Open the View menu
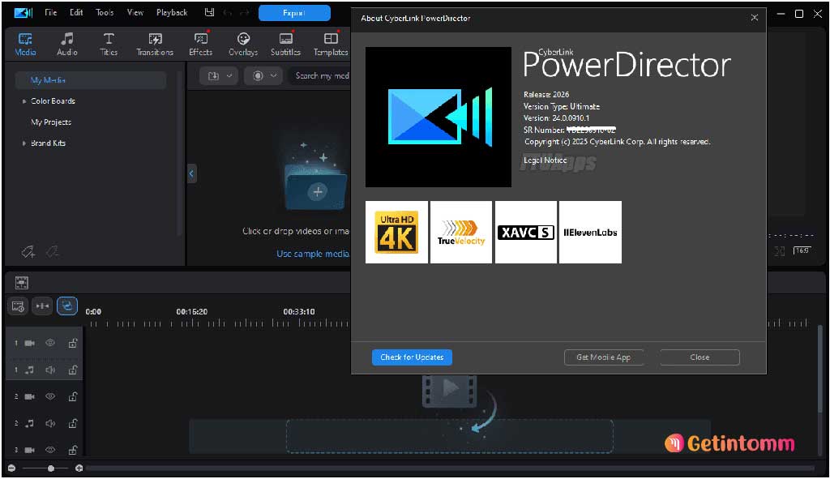Screen dimensions: 830x479 pos(135,13)
